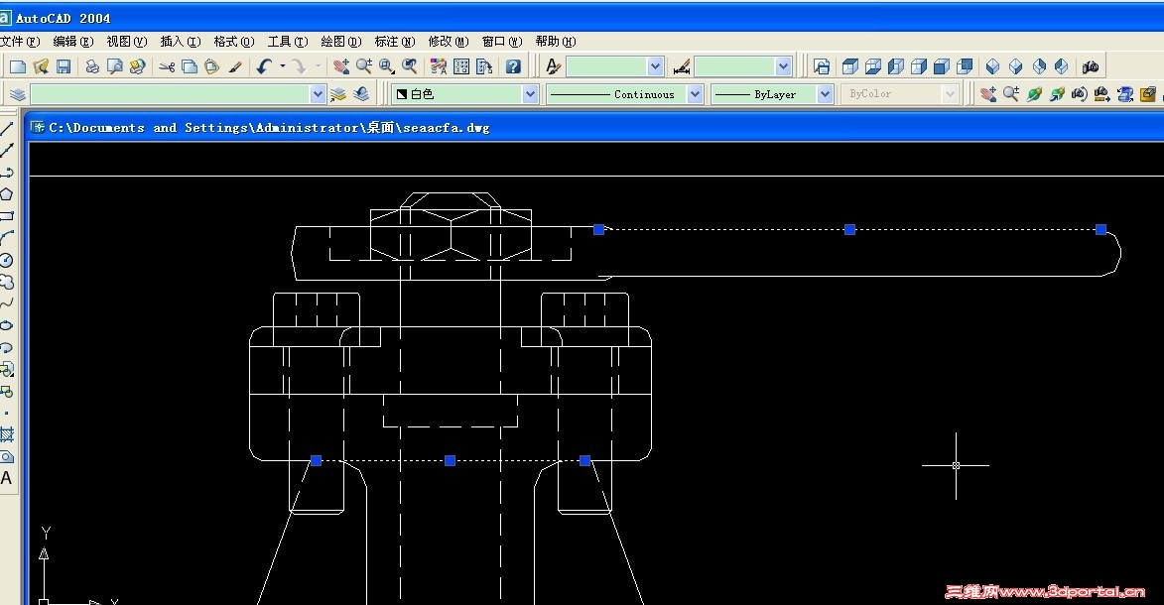The height and width of the screenshot is (605, 1164).
Task: Cut selection with the scissors icon
Action: pyautogui.click(x=167, y=66)
